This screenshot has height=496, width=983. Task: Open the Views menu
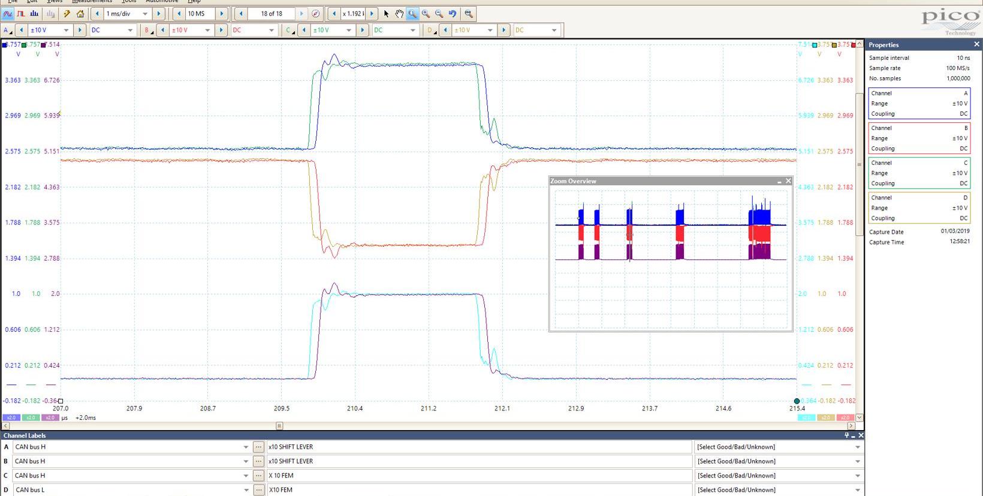coord(55,2)
